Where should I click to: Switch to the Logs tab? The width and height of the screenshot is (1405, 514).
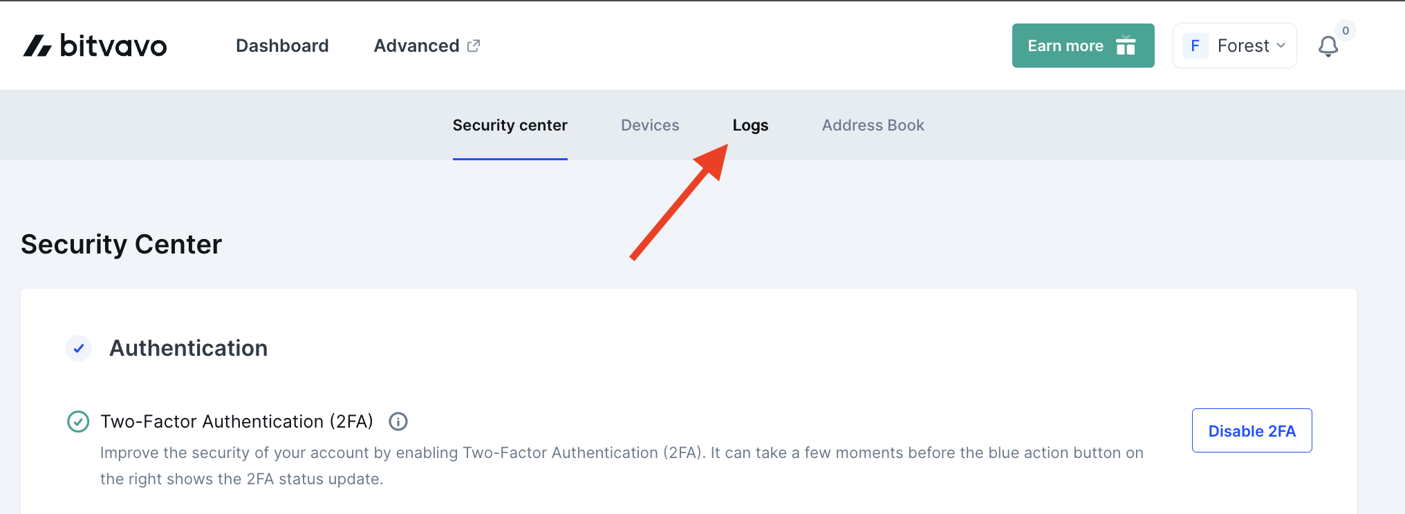750,125
